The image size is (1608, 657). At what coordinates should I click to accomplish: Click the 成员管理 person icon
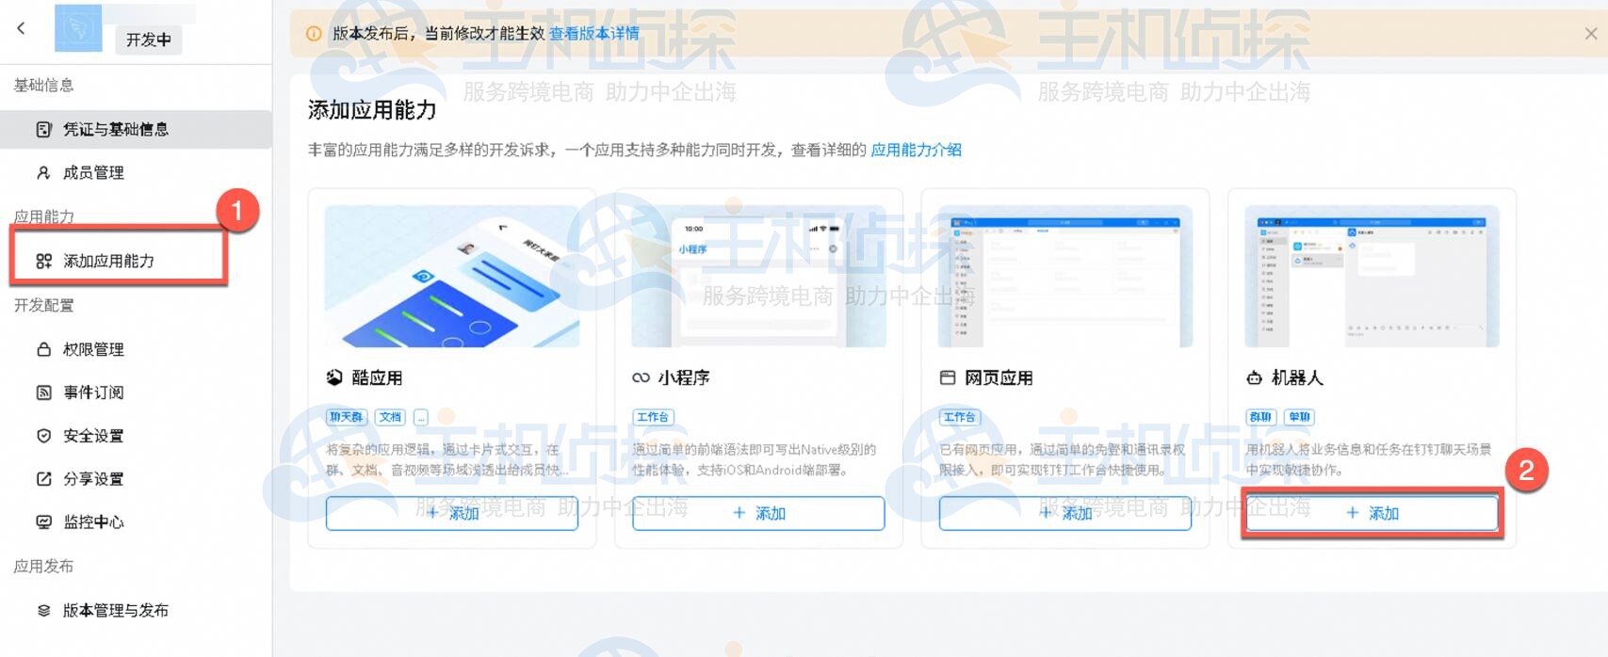[43, 172]
